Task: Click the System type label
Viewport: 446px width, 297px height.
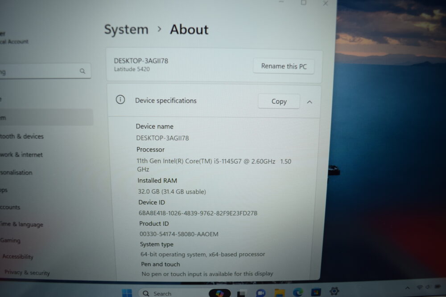Action: (x=157, y=244)
